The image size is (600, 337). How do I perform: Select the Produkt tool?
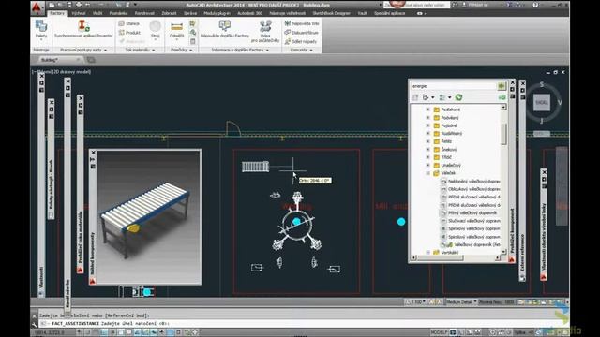click(x=129, y=33)
